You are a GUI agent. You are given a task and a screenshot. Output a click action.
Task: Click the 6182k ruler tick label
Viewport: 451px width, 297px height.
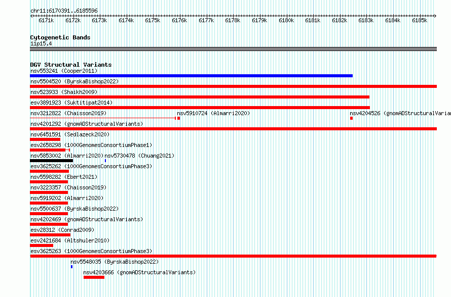(340, 21)
